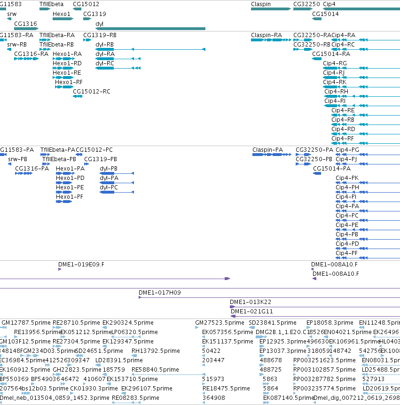400x405 pixels.
Task: Open the dyl-RB transcript label
Action: click(x=105, y=45)
